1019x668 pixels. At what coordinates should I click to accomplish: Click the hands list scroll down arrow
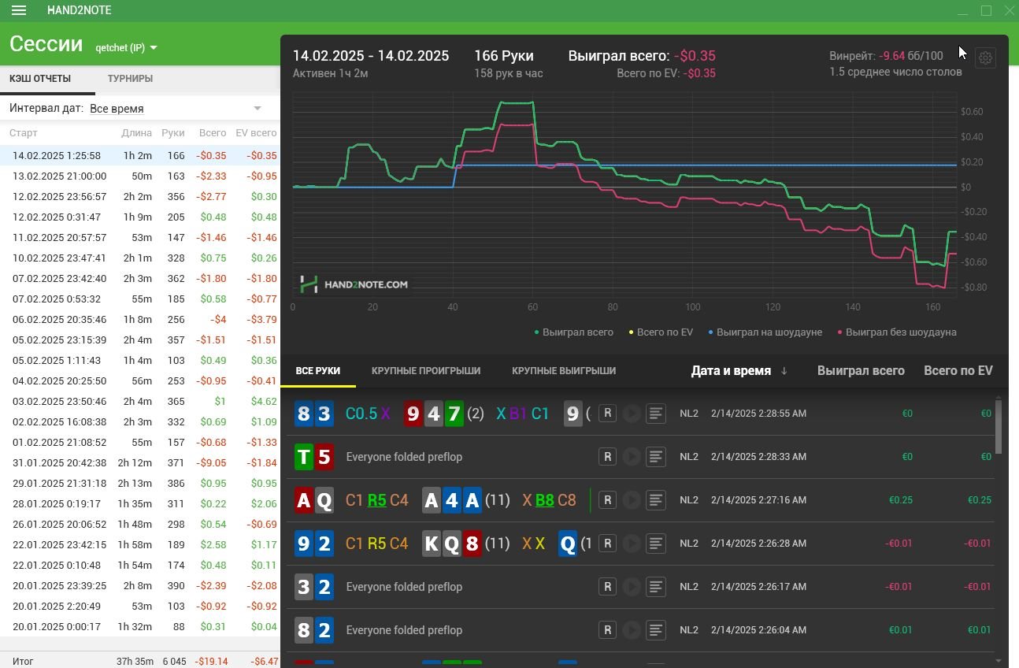[999, 660]
